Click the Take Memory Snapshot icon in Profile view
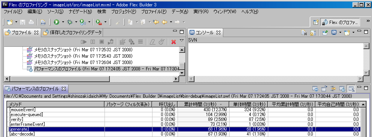 point(123,42)
